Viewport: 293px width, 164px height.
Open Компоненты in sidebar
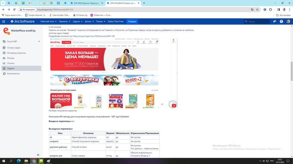[21, 74]
